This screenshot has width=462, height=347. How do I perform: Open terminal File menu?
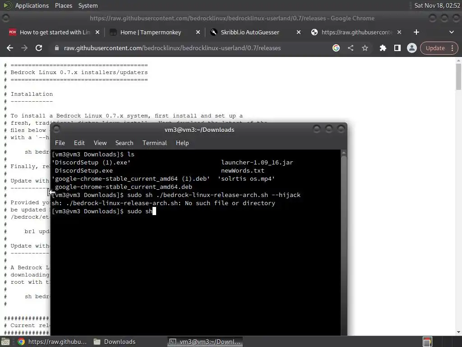(60, 143)
